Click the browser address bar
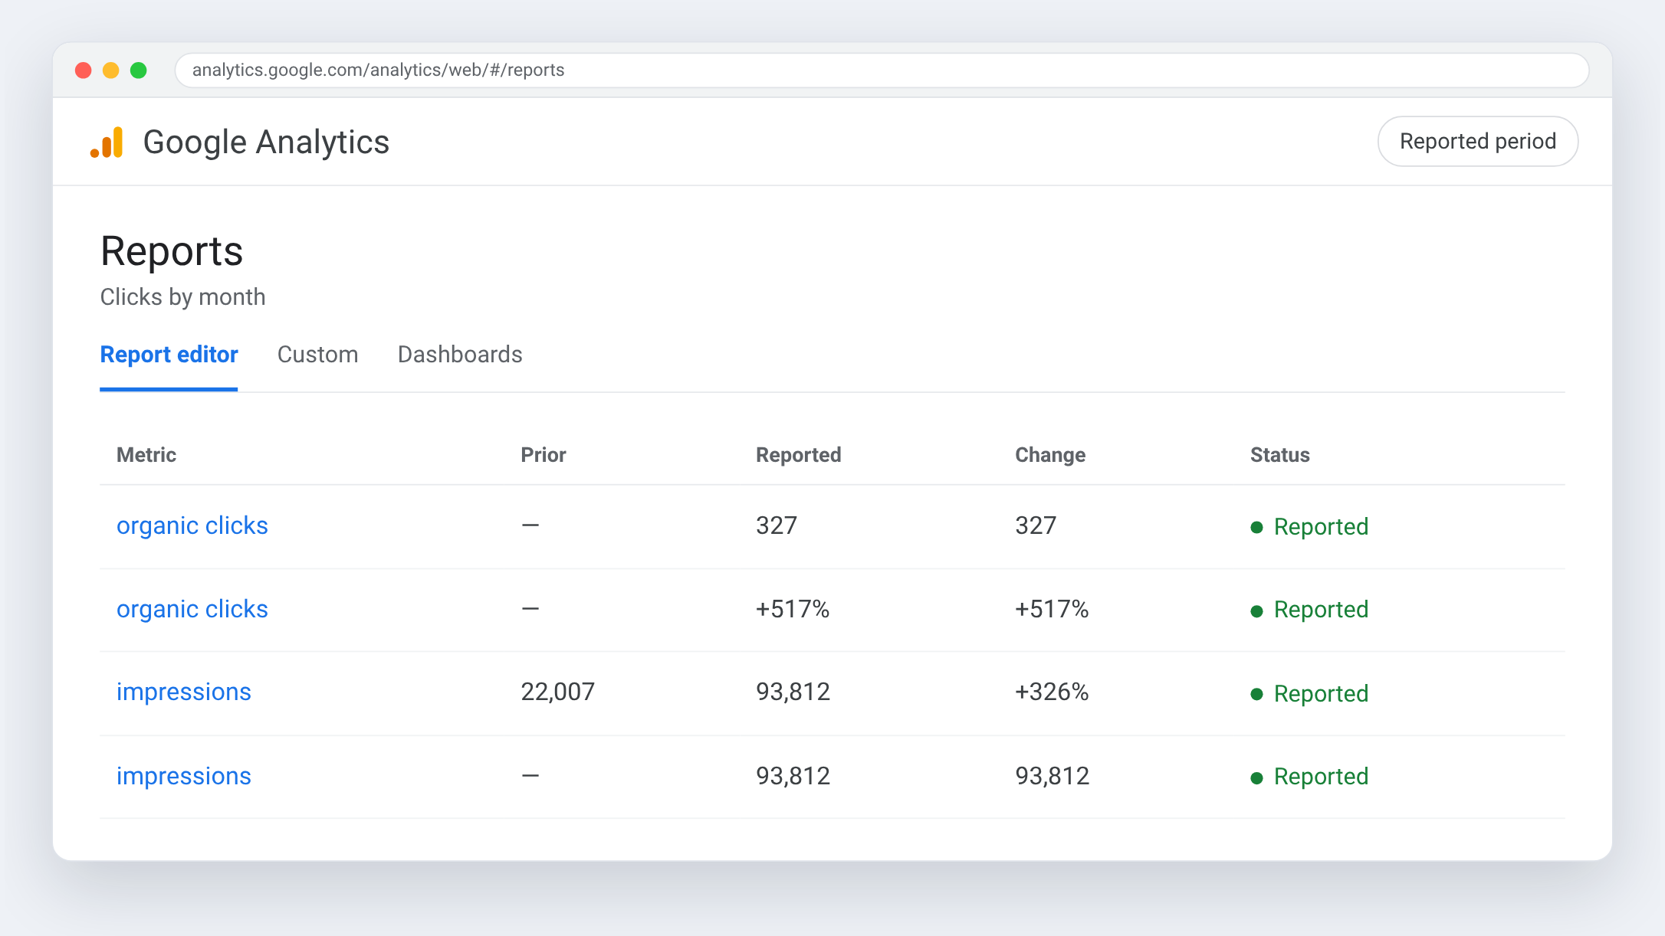The width and height of the screenshot is (1665, 936). tap(882, 70)
